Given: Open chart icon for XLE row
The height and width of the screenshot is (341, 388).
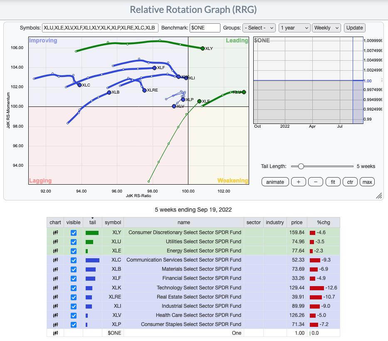Looking at the screenshot, I should [55, 251].
